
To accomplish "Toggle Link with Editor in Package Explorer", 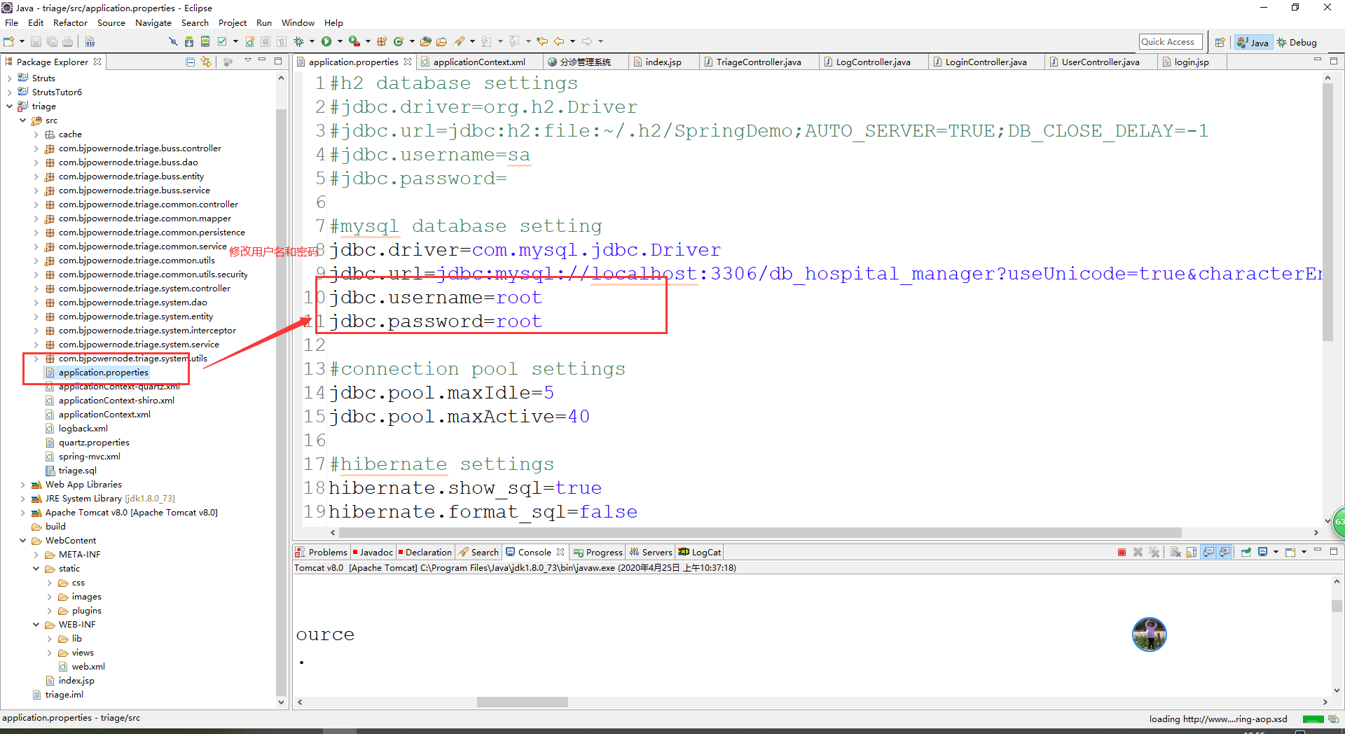I will (206, 62).
